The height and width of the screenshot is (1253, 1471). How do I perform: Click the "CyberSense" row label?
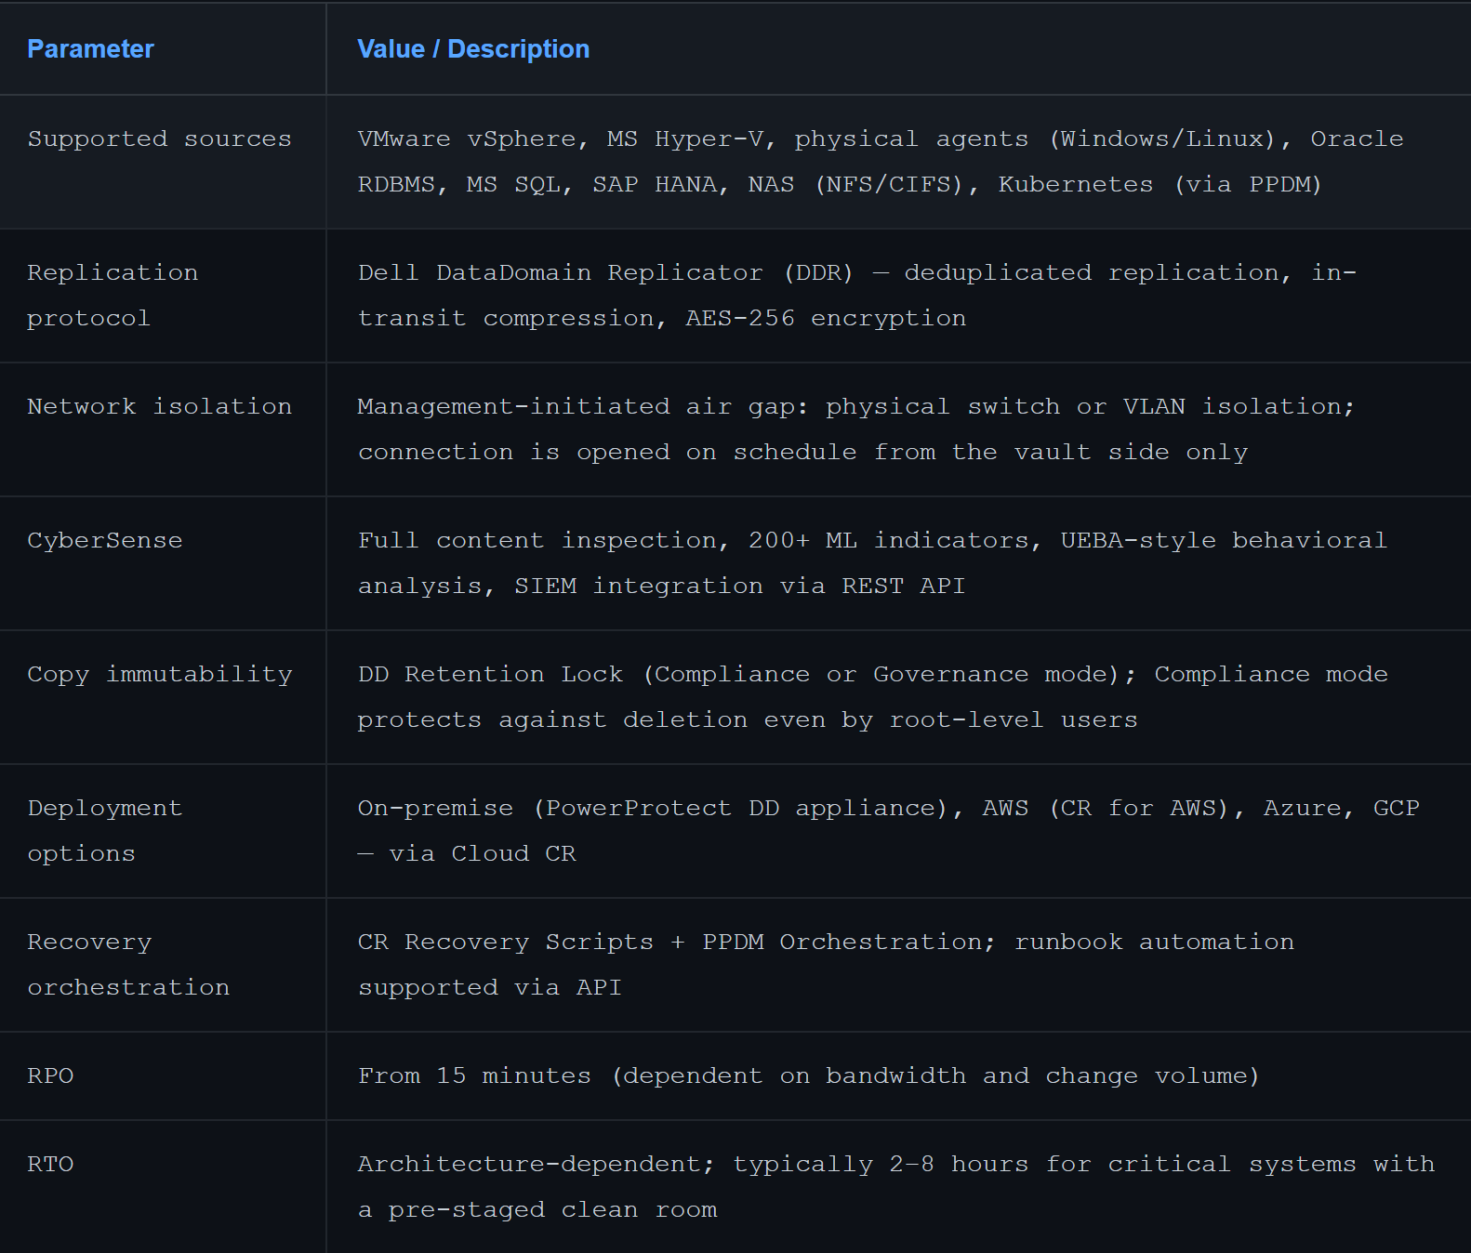point(105,540)
